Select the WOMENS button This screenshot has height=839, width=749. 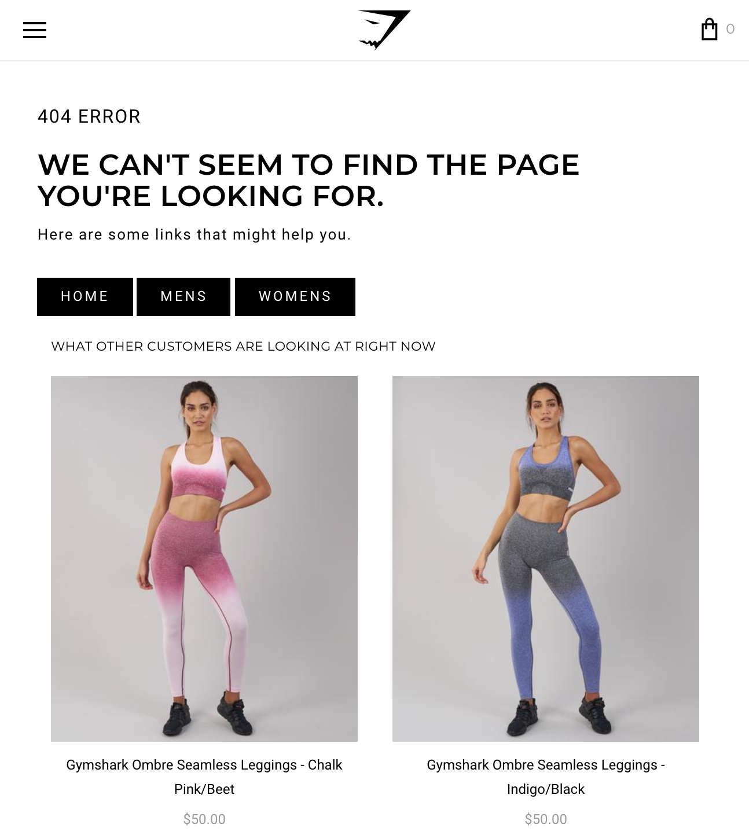[x=295, y=297]
